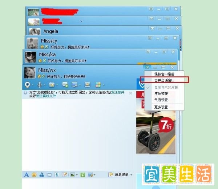The width and height of the screenshot is (218, 189).
Task: Select 保持窗口最前 menu item
Action: coord(164,74)
